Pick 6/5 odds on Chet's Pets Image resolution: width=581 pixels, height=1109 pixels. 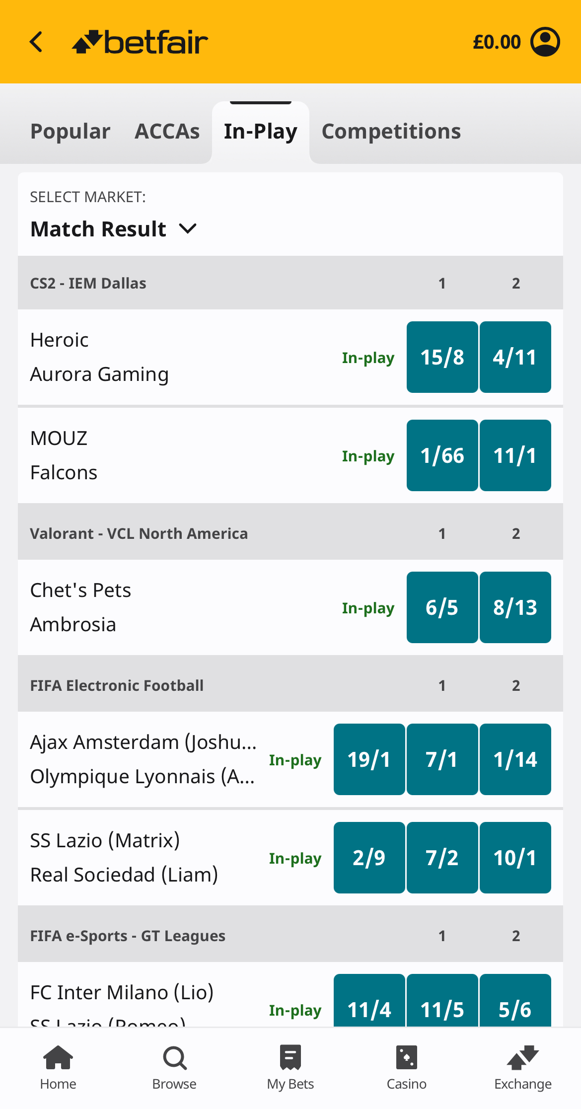pos(442,607)
